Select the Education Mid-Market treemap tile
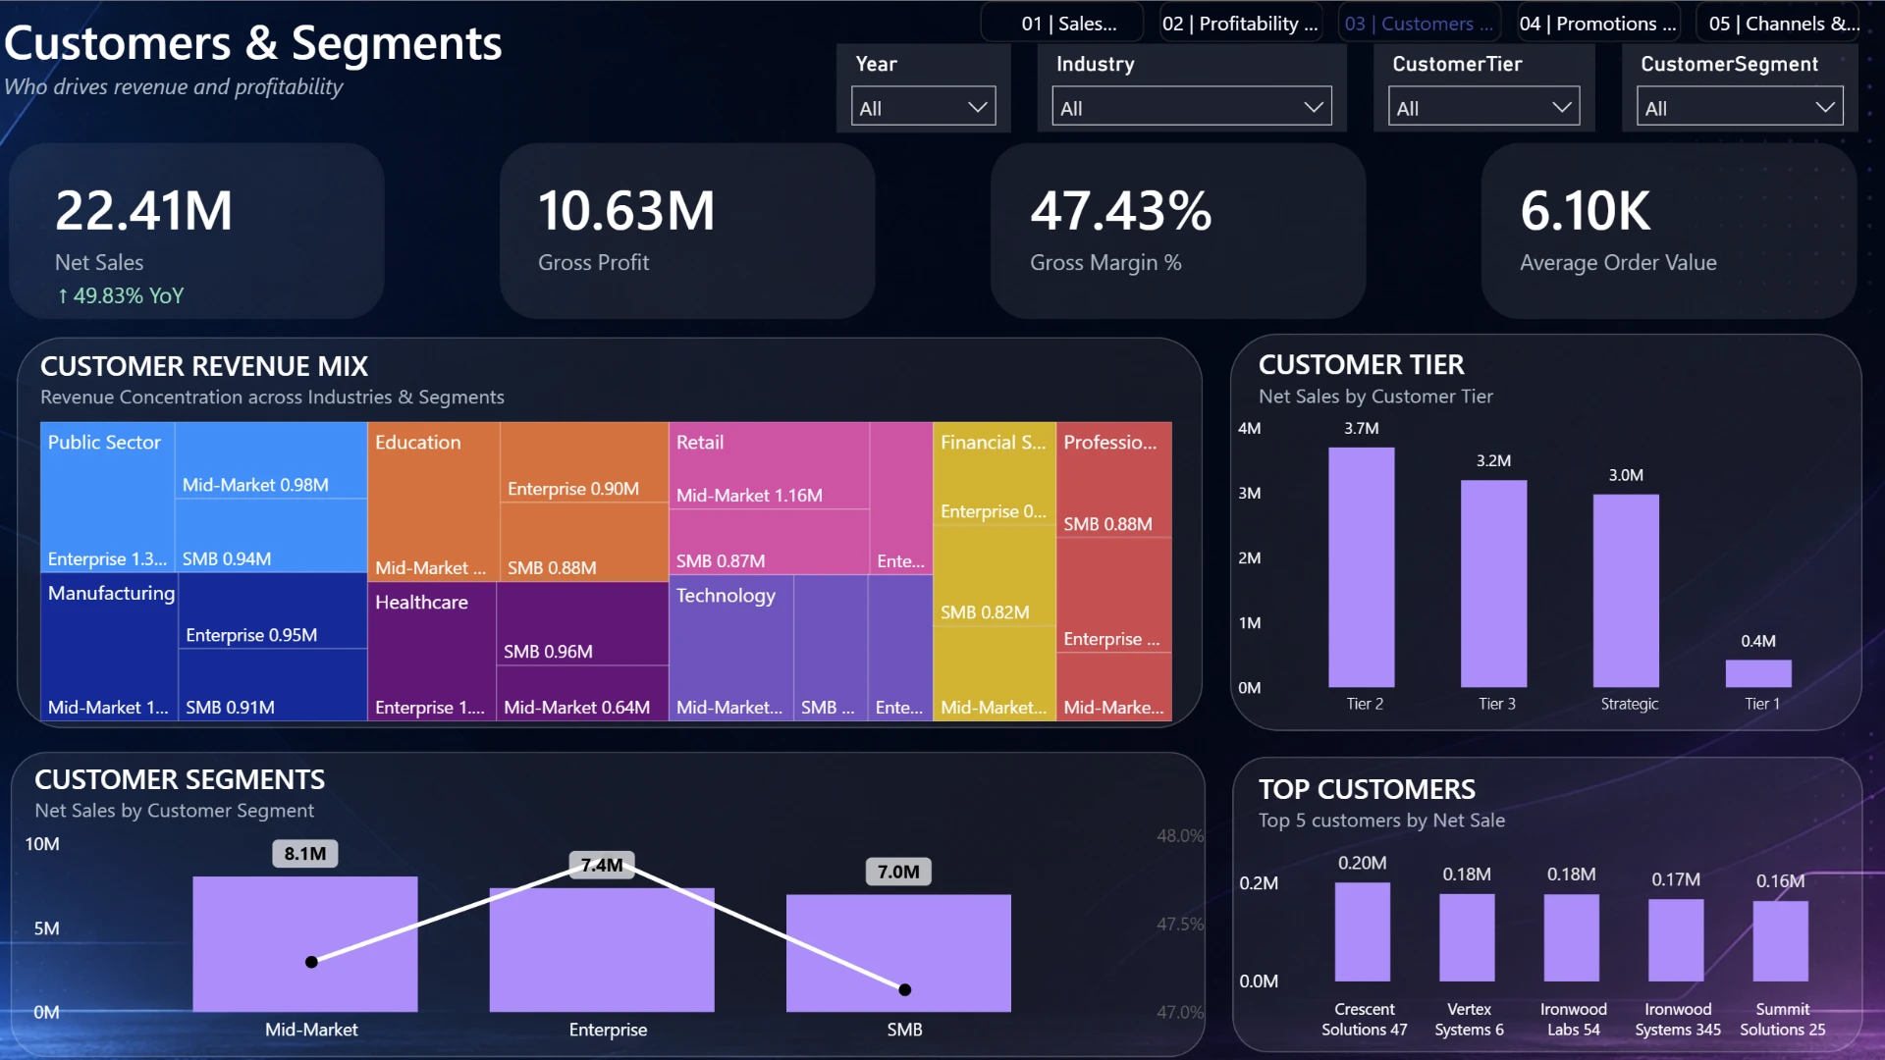 tap(434, 503)
